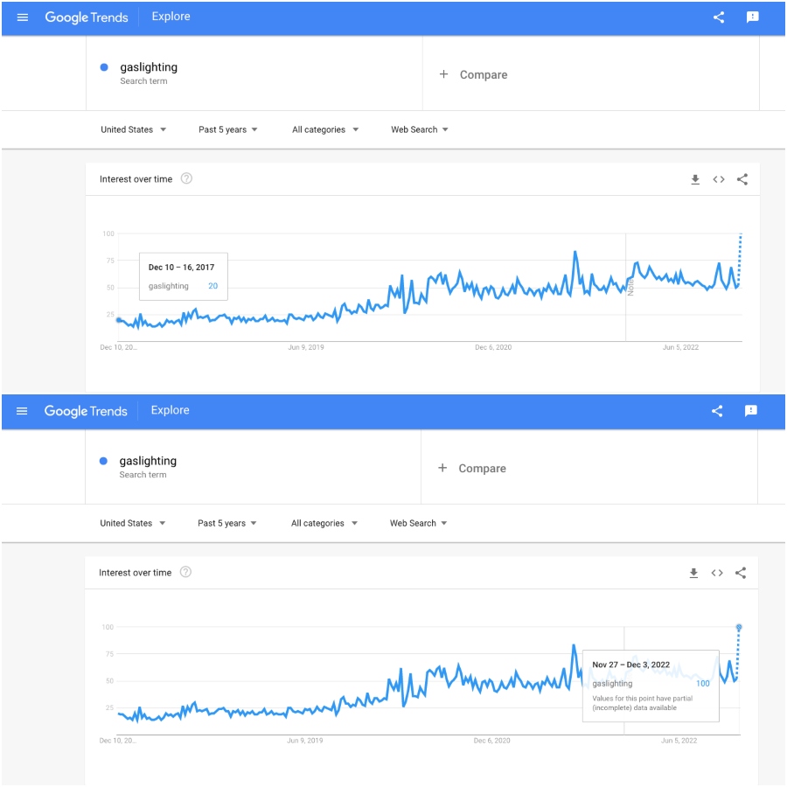This screenshot has width=787, height=787.
Task: Expand the top All categories dropdown
Action: click(x=325, y=129)
